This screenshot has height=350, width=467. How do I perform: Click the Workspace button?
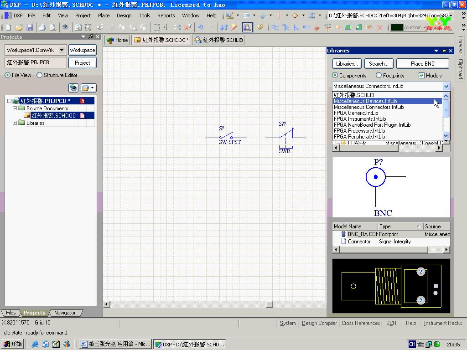tap(82, 50)
